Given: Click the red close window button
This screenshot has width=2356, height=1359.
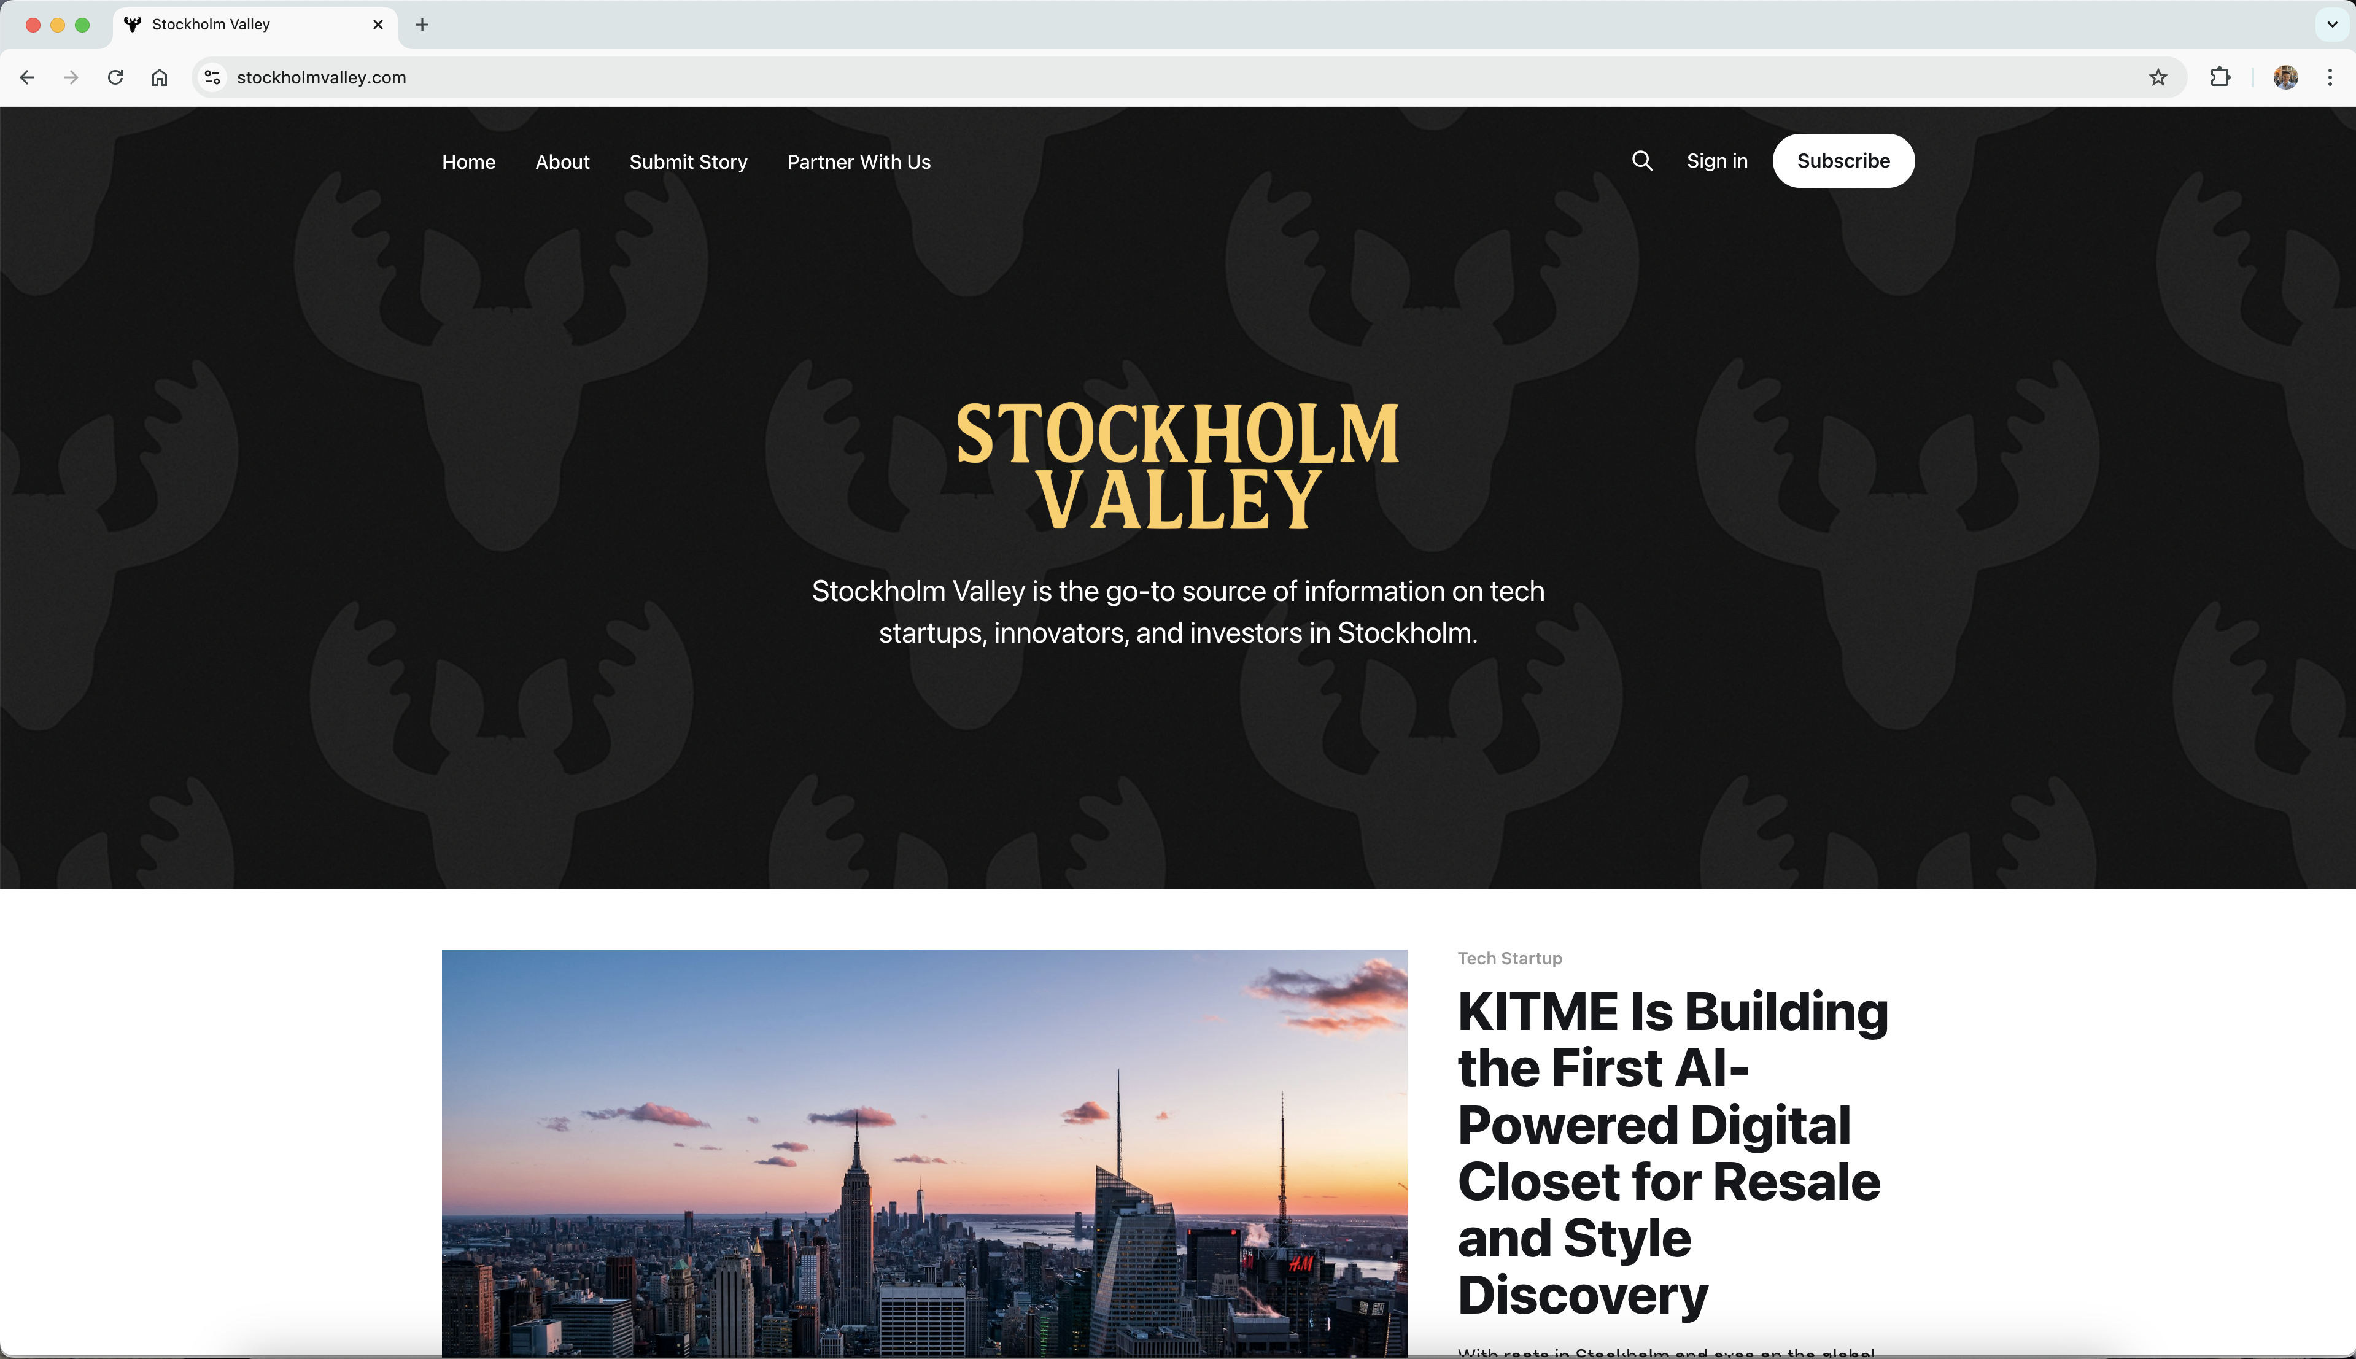Looking at the screenshot, I should coord(33,25).
